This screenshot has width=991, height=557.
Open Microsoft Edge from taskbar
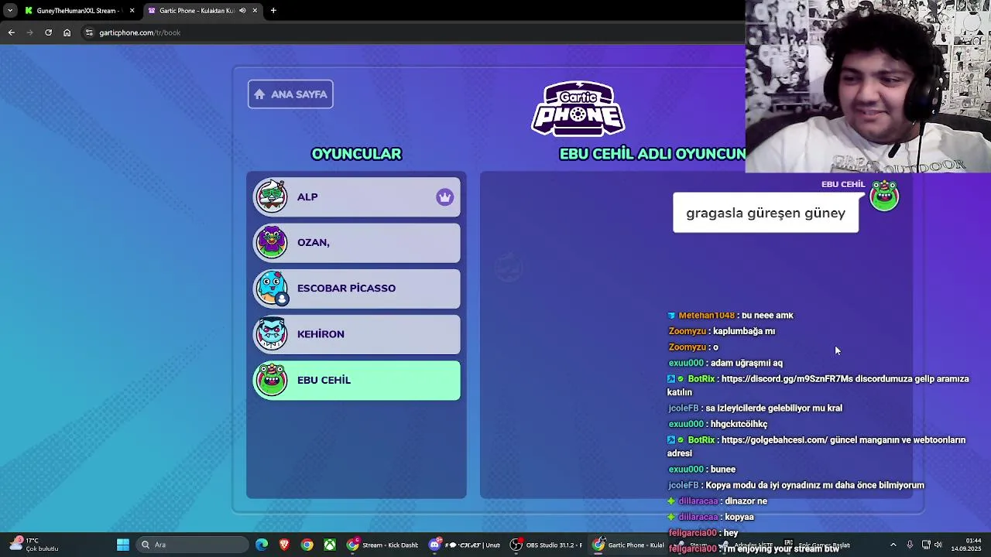262,545
